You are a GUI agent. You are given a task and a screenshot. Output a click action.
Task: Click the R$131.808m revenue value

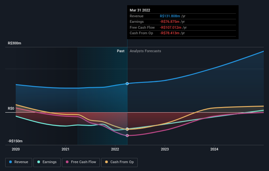(x=170, y=16)
